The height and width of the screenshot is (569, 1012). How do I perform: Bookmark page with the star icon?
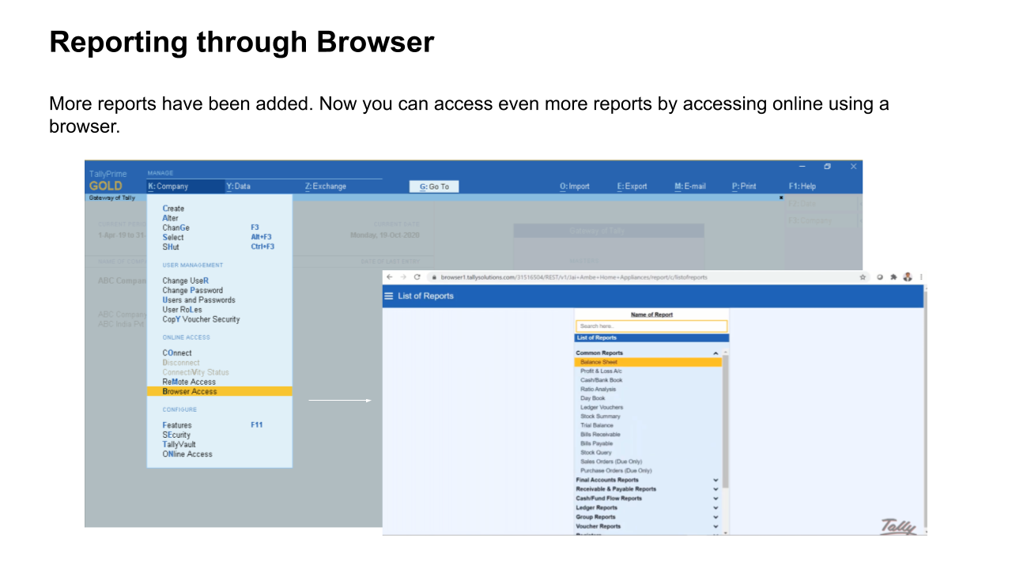[x=863, y=277]
